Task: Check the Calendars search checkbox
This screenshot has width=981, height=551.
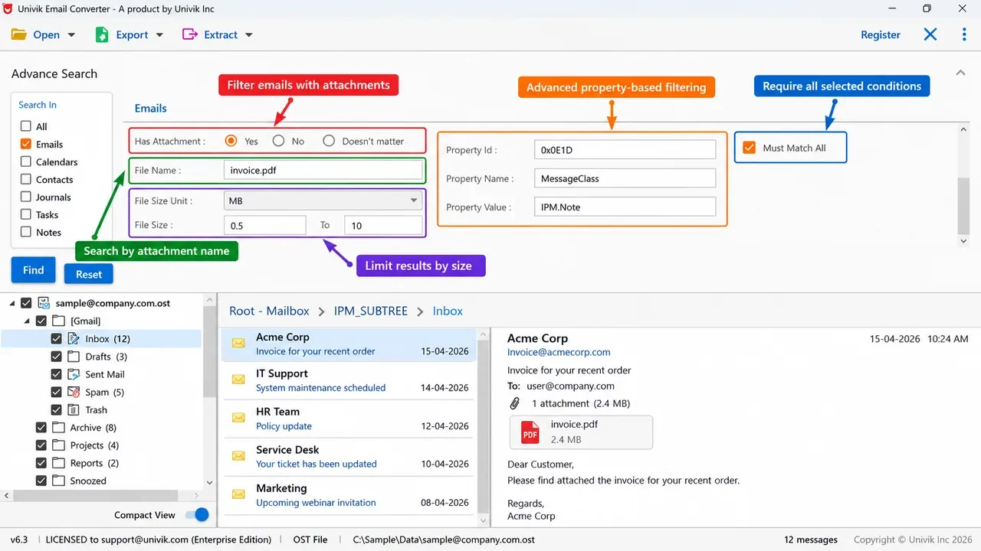Action: 26,161
